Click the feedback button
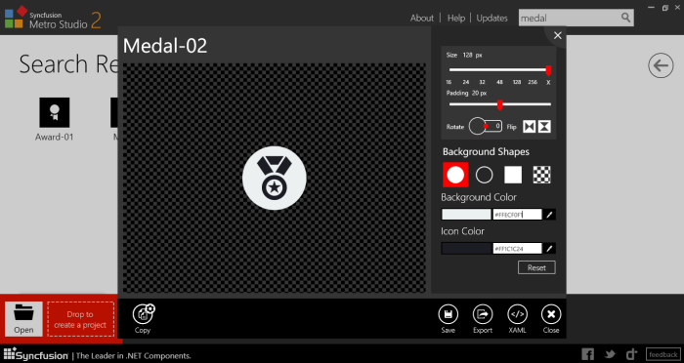Viewport: 684px width, 363px height. (x=663, y=355)
